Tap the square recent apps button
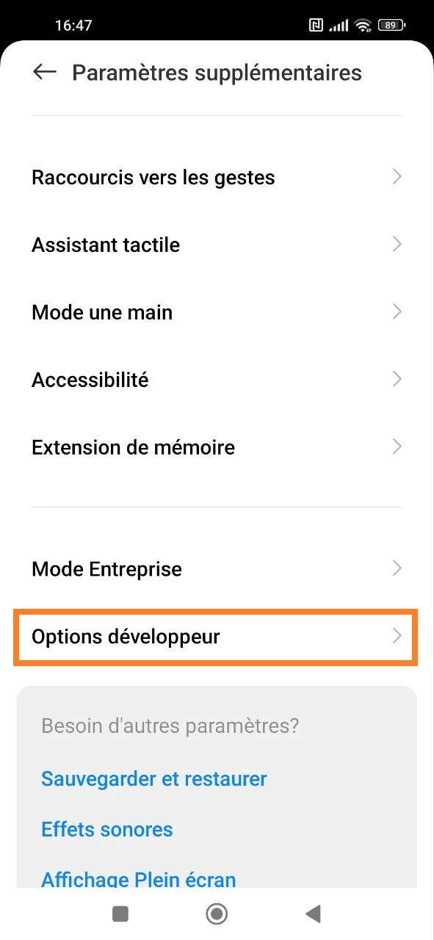Image resolution: width=434 pixels, height=940 pixels. pyautogui.click(x=120, y=914)
